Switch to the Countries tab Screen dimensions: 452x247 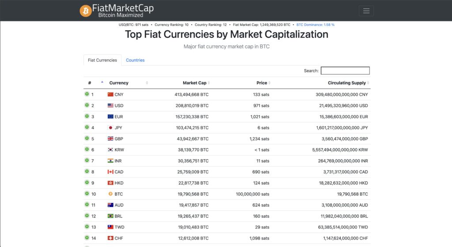coord(135,60)
